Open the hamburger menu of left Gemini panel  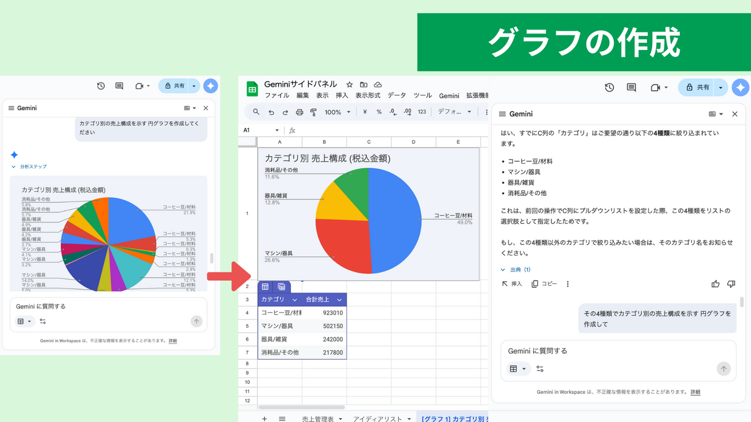click(x=11, y=108)
